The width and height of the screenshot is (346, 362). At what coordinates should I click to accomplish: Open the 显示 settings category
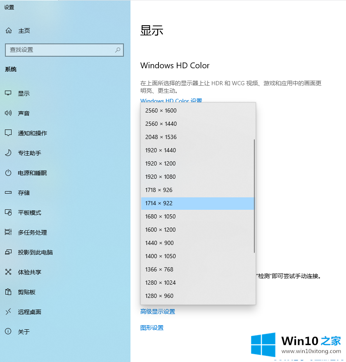click(x=24, y=93)
